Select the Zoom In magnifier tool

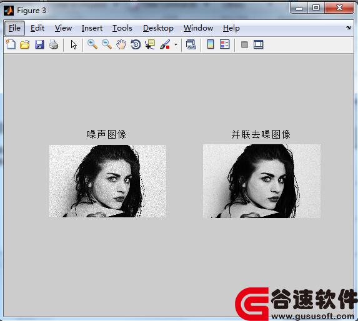tap(92, 44)
